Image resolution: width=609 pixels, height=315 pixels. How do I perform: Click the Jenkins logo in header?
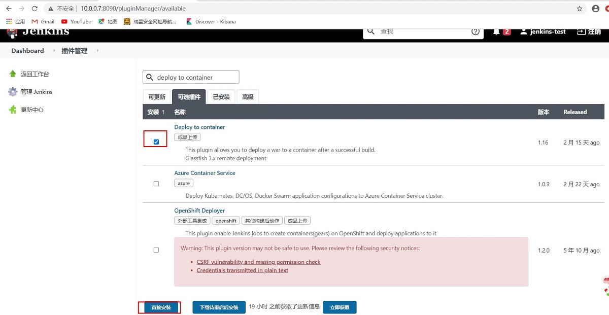(38, 31)
